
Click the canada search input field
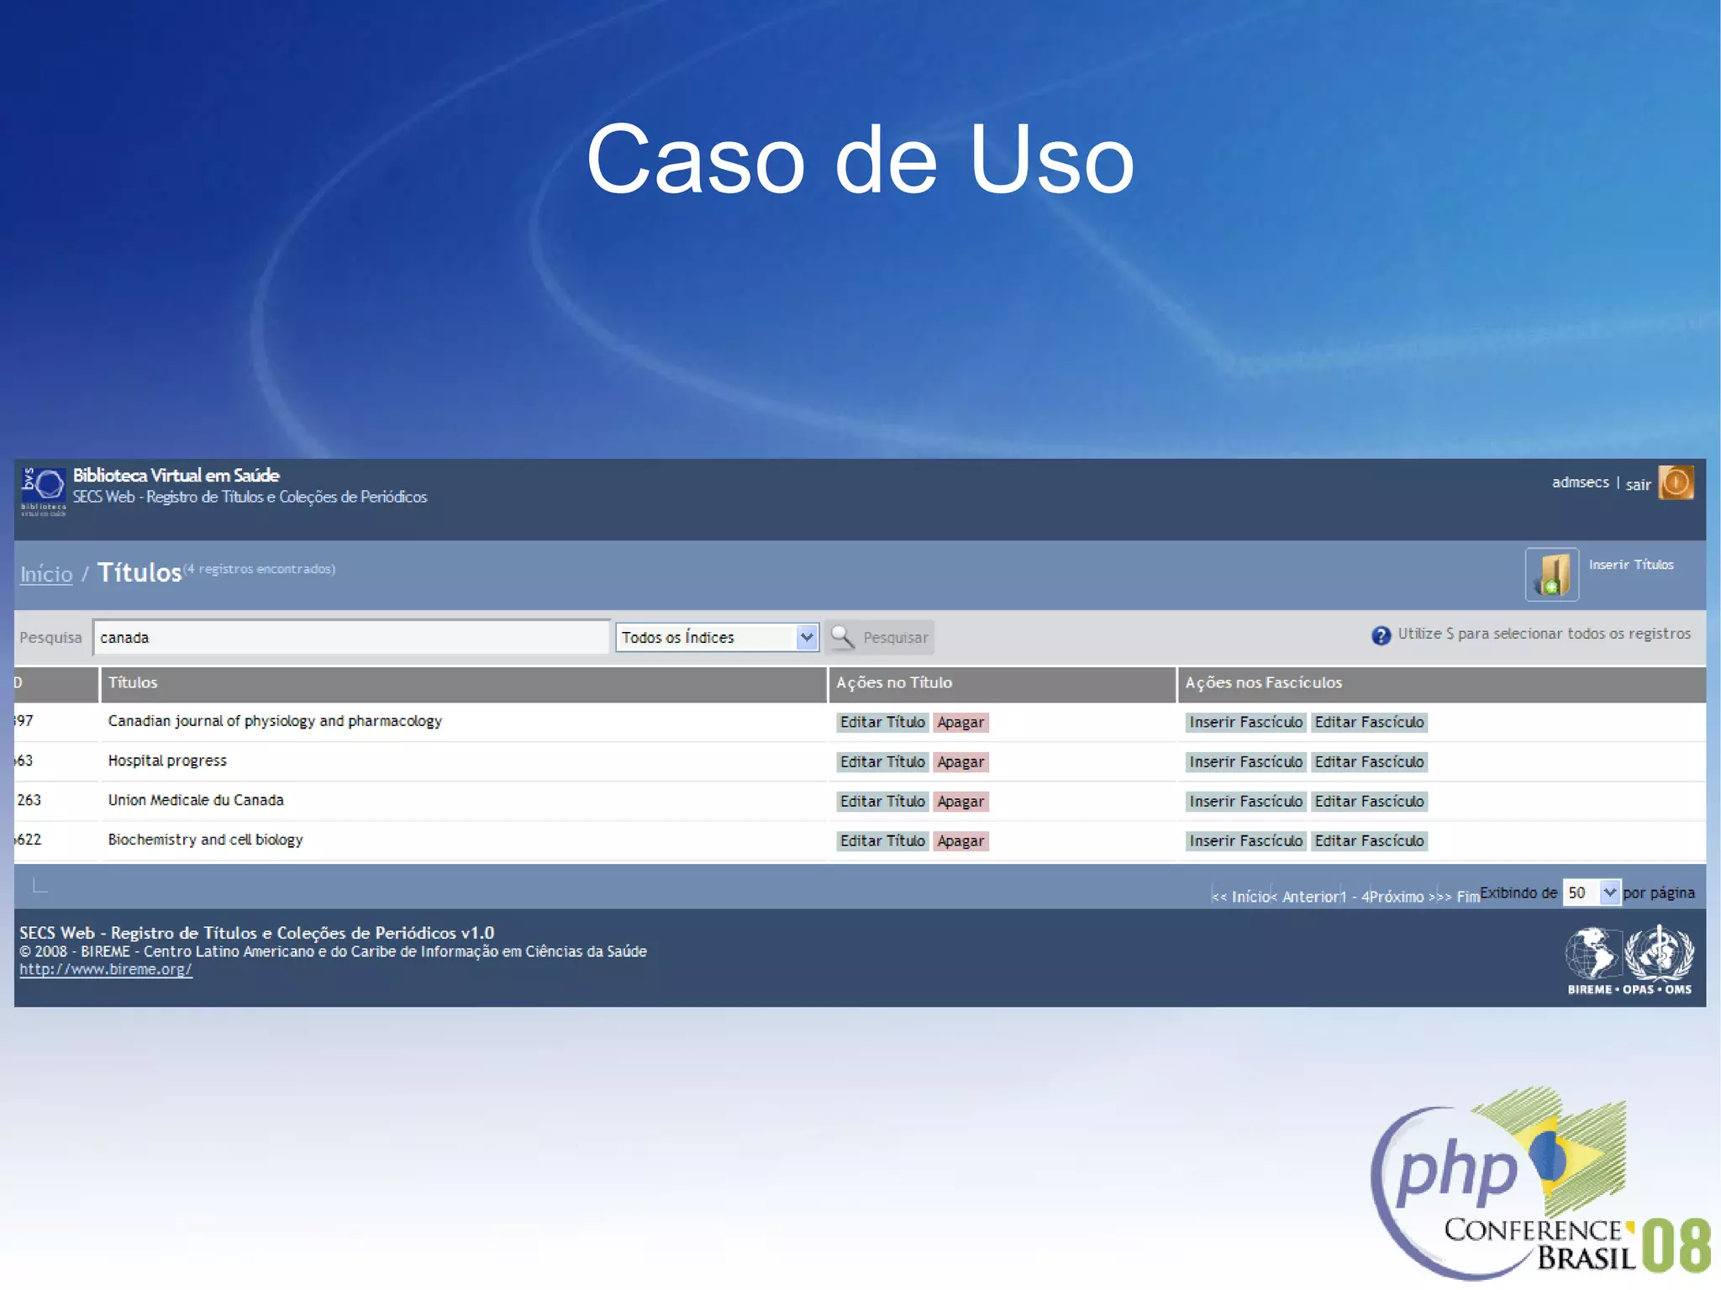click(x=350, y=637)
